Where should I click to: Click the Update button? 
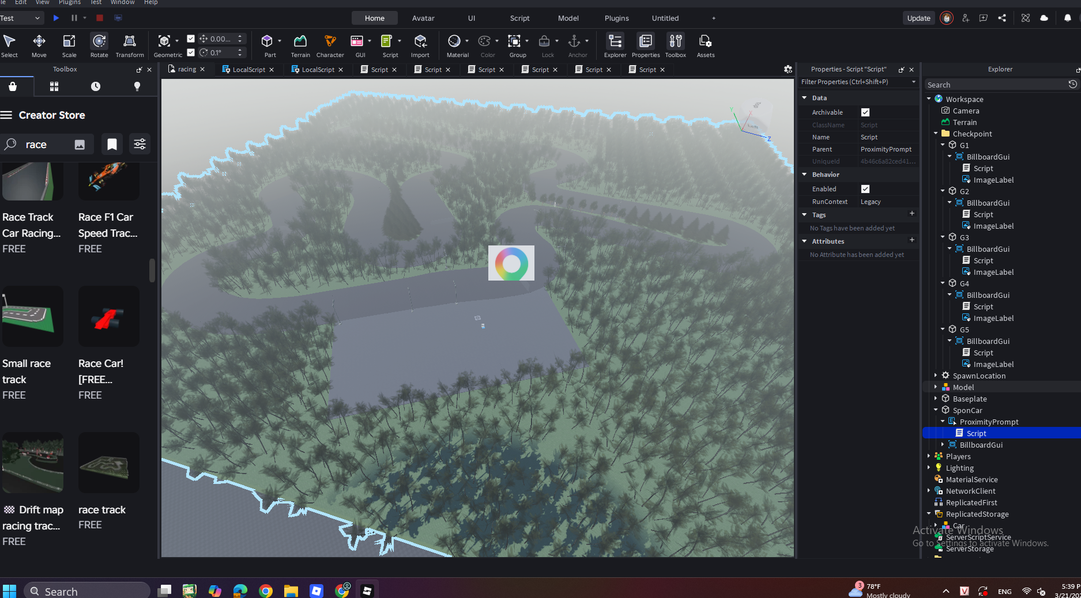coord(918,18)
